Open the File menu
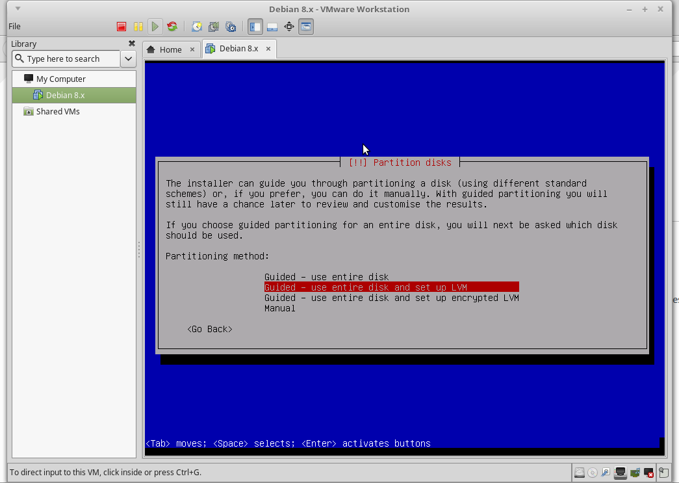Screen dimensions: 679x483 coord(14,27)
